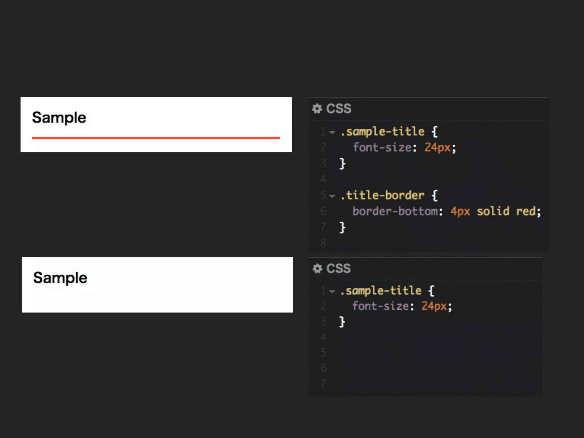The image size is (584, 438).
Task: Collapse the .title-border rule fold arrow
Action: click(x=332, y=196)
